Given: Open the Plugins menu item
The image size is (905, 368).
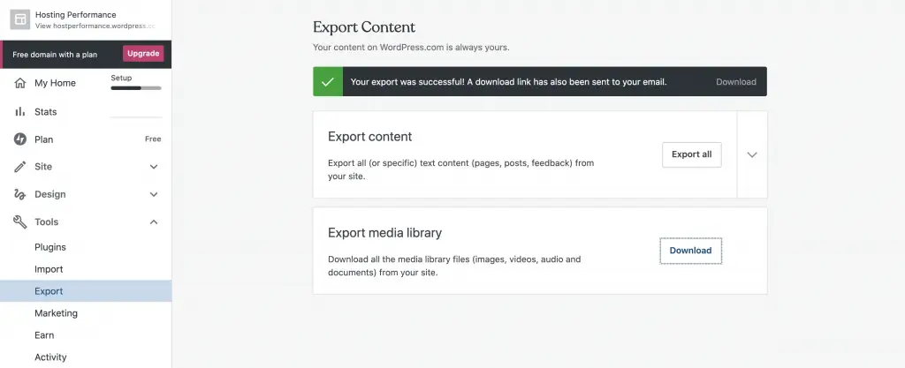Looking at the screenshot, I should coord(50,247).
